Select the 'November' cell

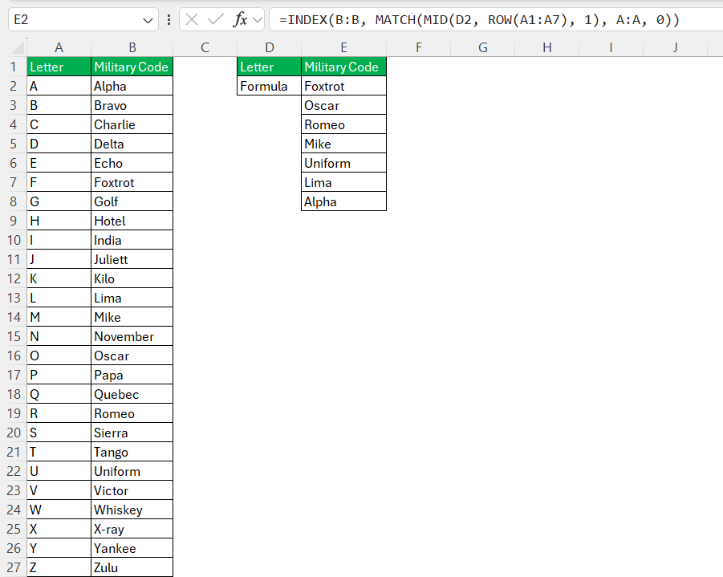[x=132, y=337]
